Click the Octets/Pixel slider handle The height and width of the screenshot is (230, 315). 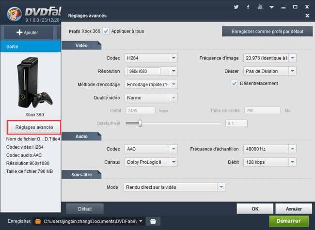click(x=141, y=123)
